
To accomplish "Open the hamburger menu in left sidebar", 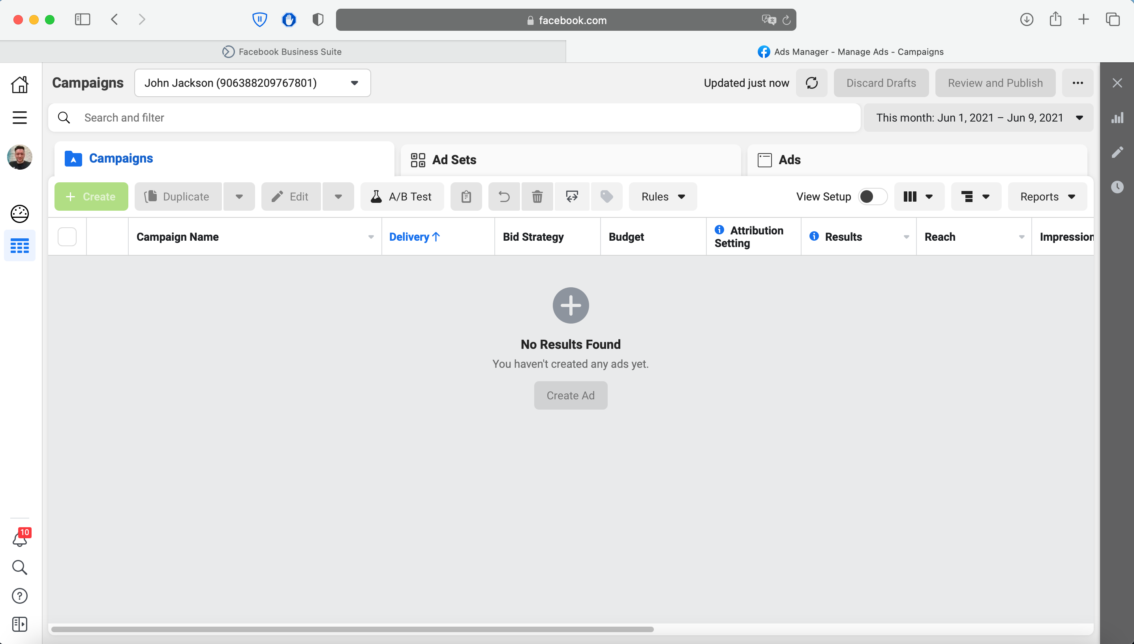I will [19, 118].
